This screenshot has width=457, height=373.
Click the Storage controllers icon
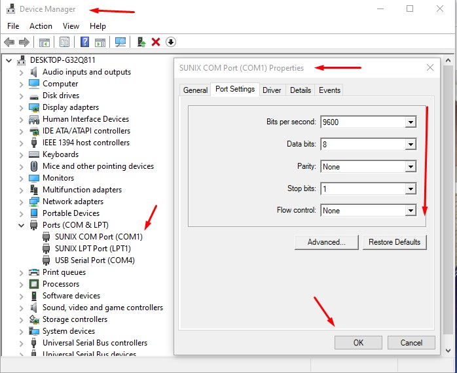pos(34,319)
